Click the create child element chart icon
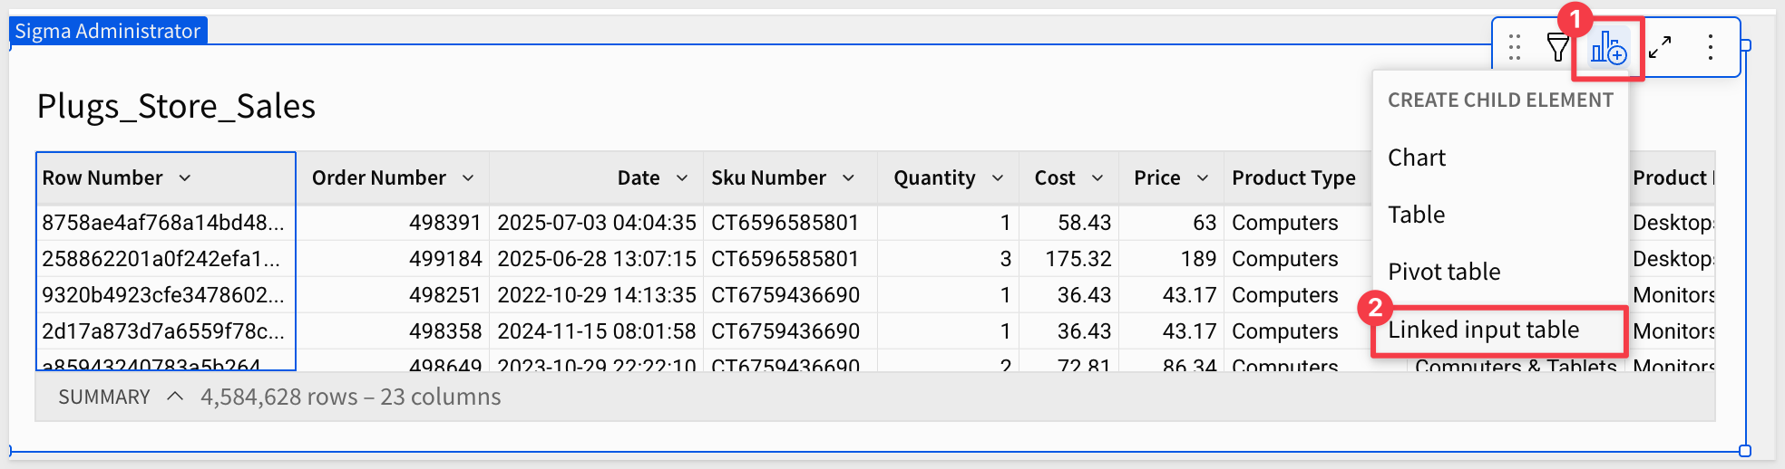 coord(1608,47)
